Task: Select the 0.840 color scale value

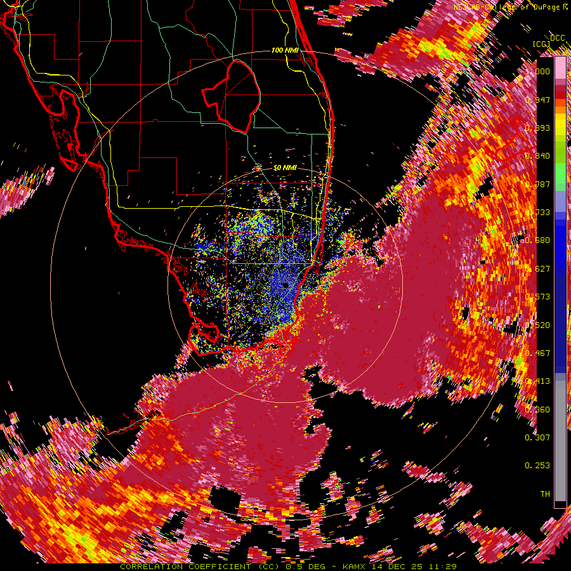Action: (537, 156)
